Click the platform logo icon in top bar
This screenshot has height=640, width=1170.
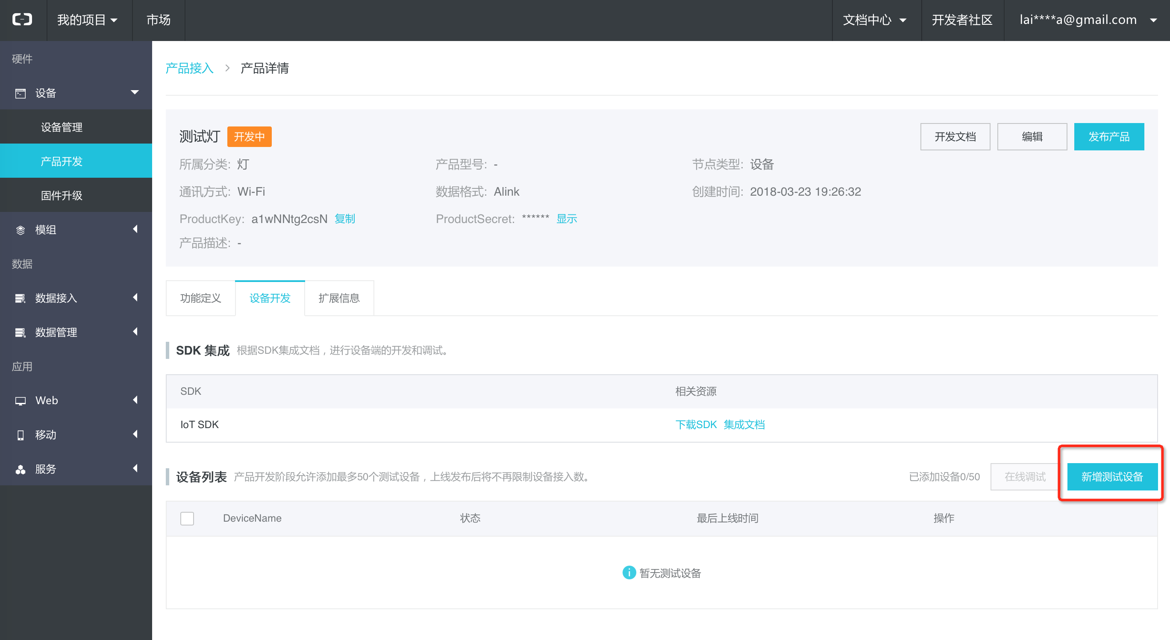(22, 20)
